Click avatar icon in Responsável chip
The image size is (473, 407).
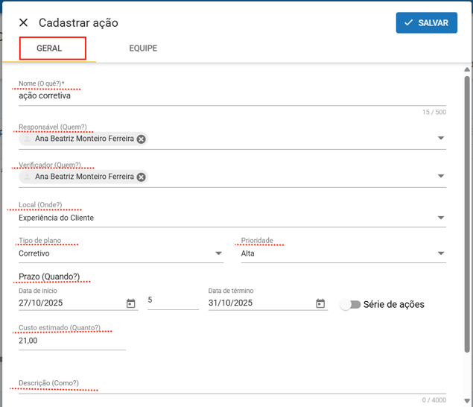28,139
